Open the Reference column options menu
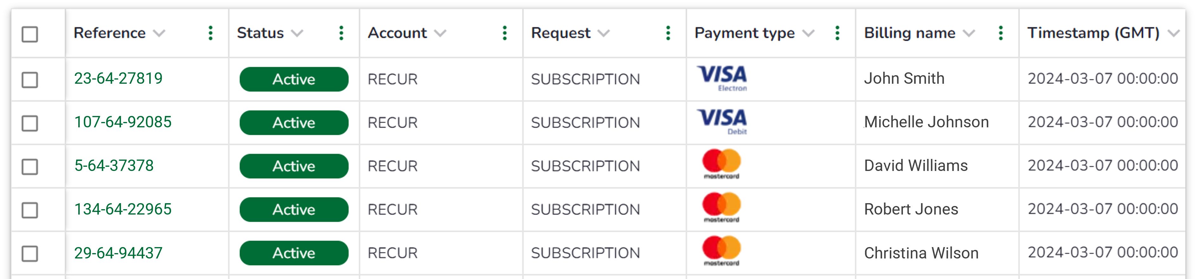The height and width of the screenshot is (279, 1197). click(210, 33)
